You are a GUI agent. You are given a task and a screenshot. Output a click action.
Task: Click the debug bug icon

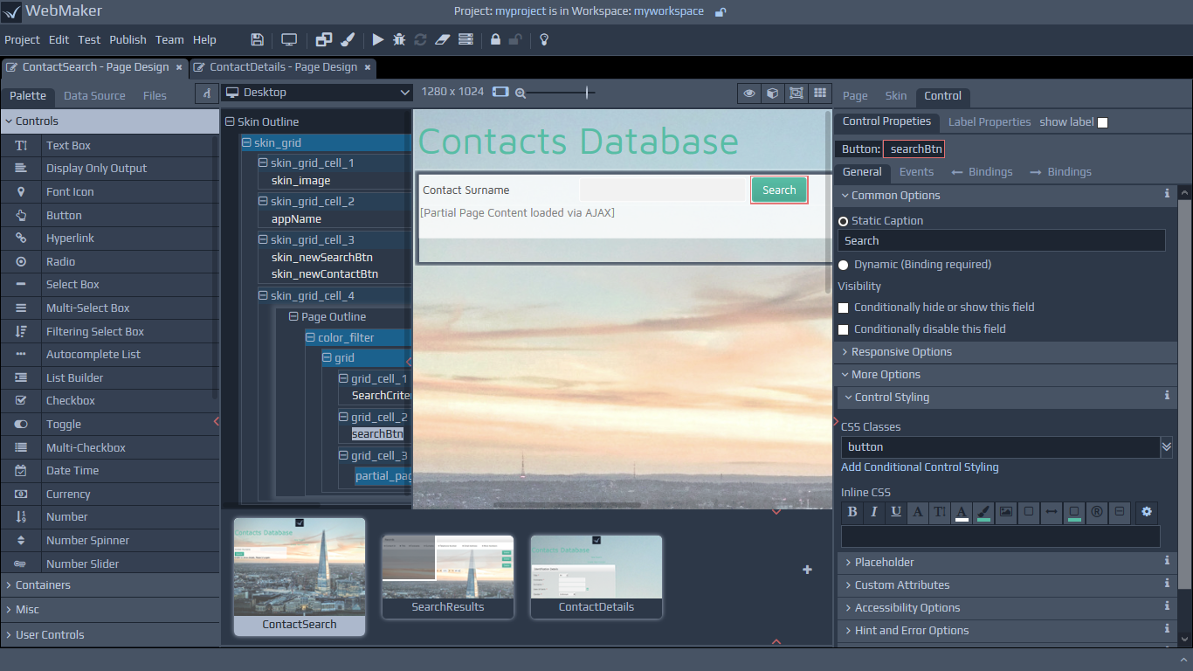coord(399,39)
